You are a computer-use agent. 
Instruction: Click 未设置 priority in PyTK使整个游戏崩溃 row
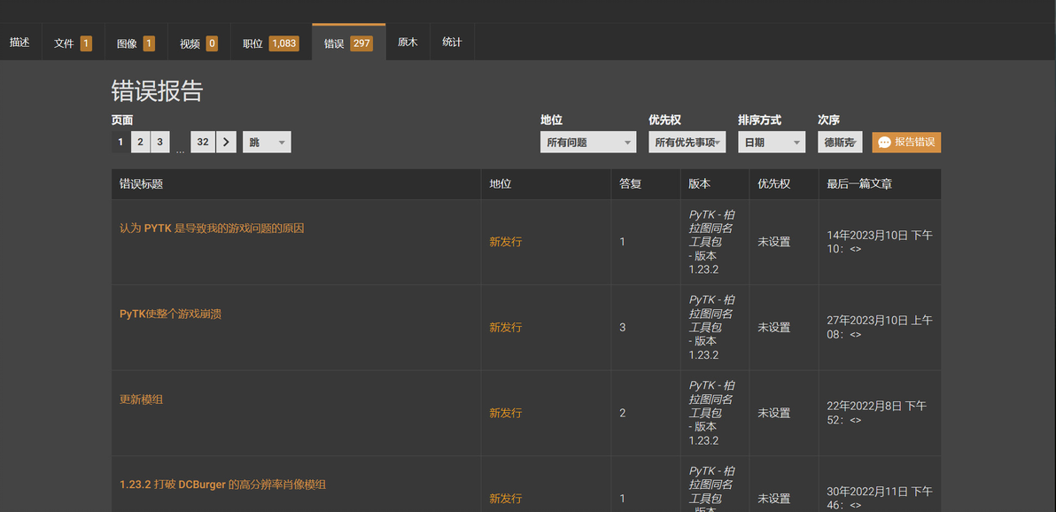(773, 328)
